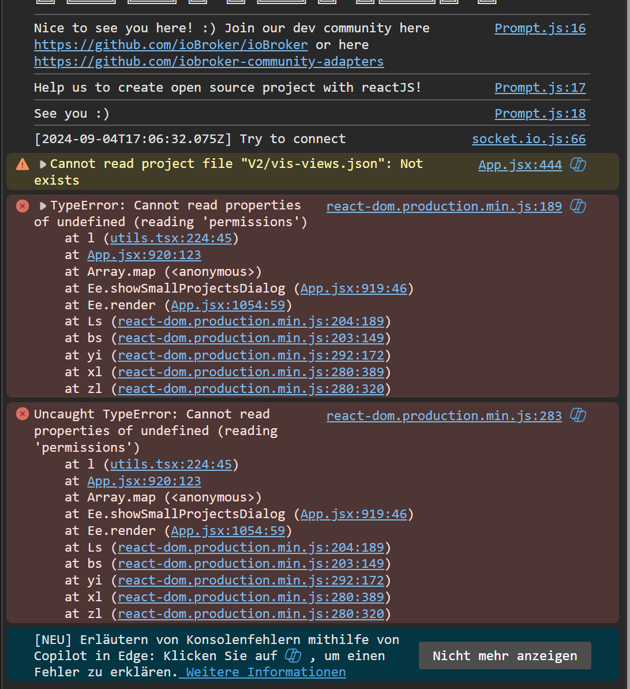Expand the first TypeError message details
Image resolution: width=630 pixels, height=689 pixels.
pyautogui.click(x=43, y=206)
